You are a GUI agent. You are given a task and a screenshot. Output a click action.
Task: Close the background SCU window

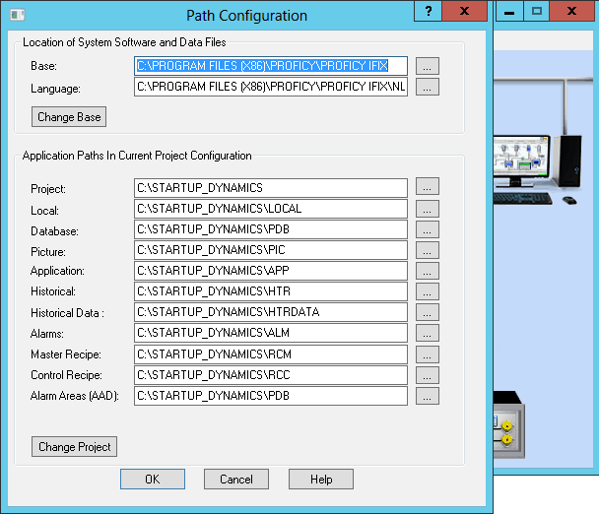(571, 11)
